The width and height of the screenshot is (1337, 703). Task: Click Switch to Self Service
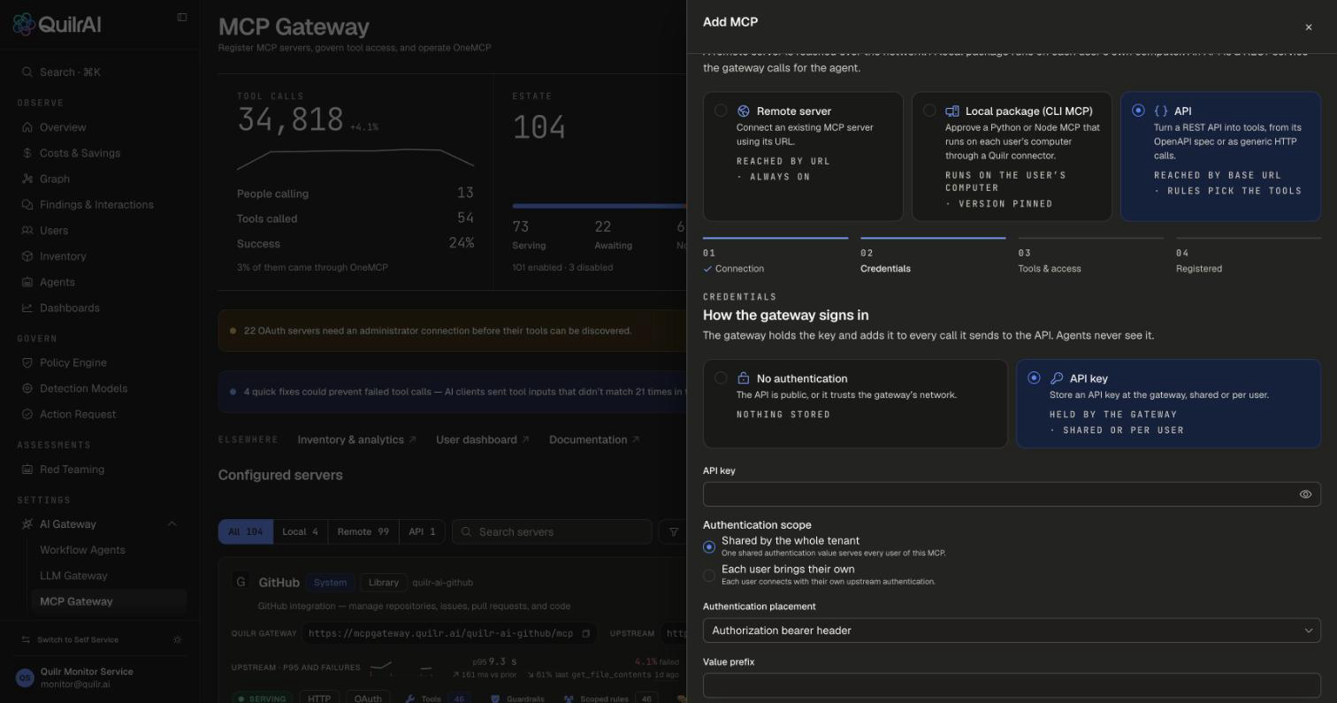(x=78, y=639)
